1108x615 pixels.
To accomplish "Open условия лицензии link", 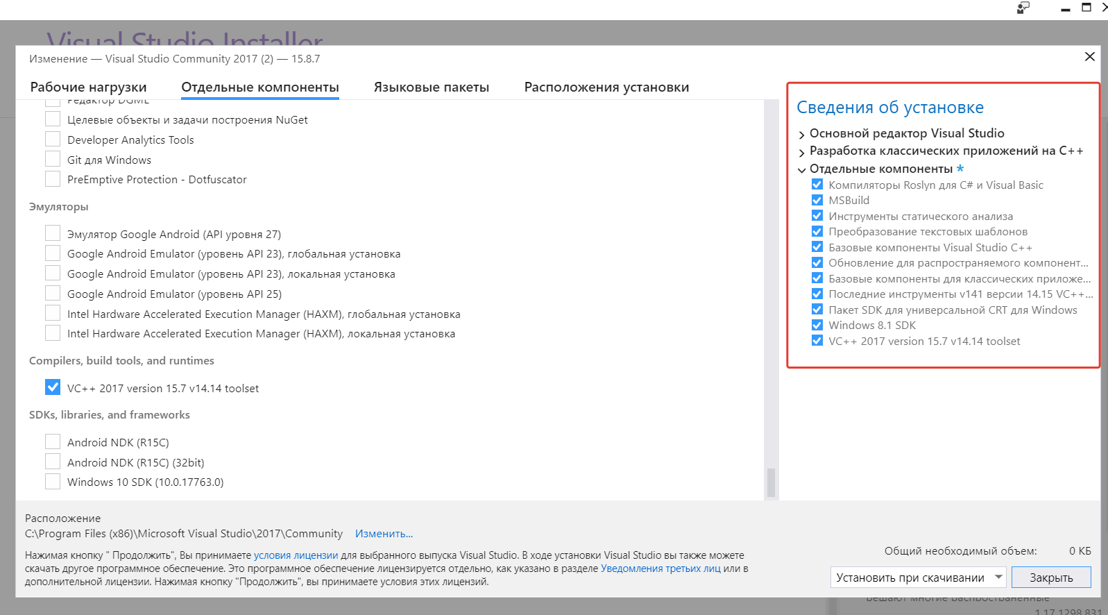I will pos(296,555).
